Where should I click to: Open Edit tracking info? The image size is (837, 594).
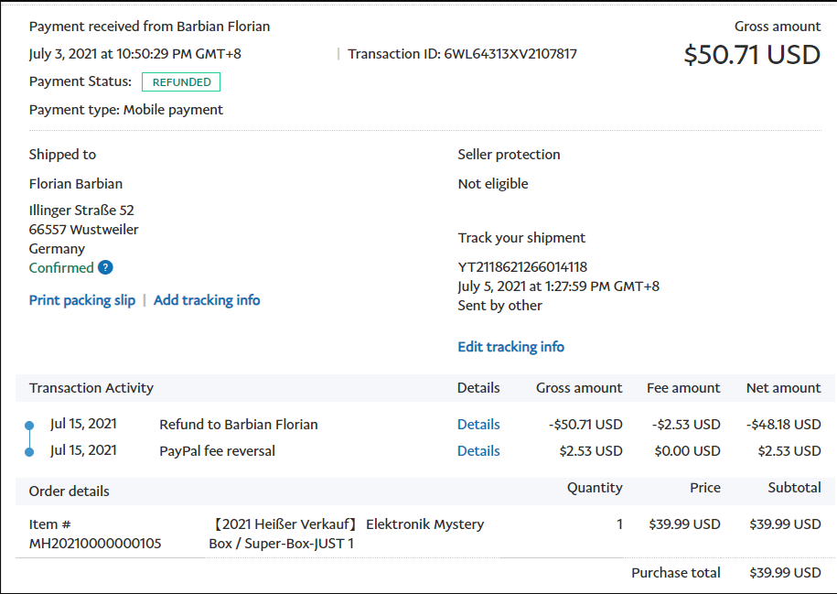[510, 347]
